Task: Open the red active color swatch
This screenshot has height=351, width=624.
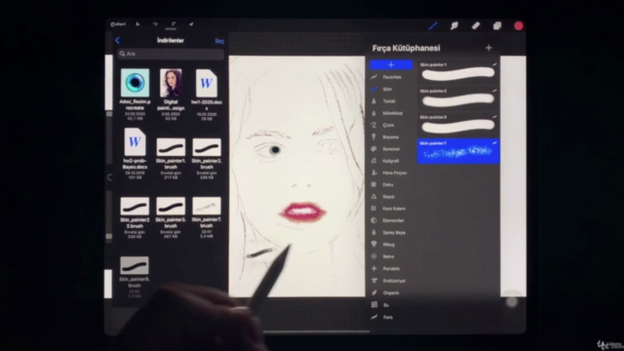Action: point(518,26)
